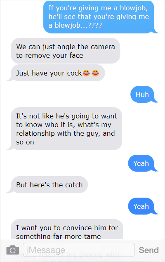Select the 'Yeah' bubble just before 'But here's the catch'
Image resolution: width=165 pixels, height=262 pixels.
143,163
